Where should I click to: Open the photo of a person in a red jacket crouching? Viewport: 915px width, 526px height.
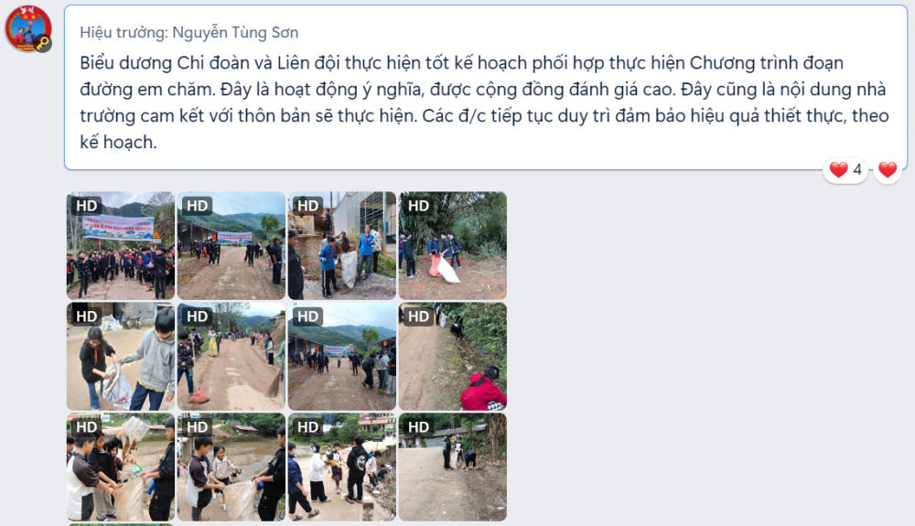click(x=453, y=356)
